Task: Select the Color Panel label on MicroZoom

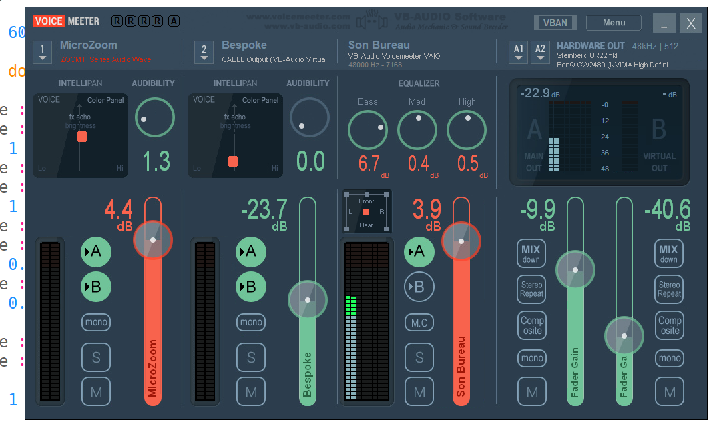Action: click(x=105, y=100)
